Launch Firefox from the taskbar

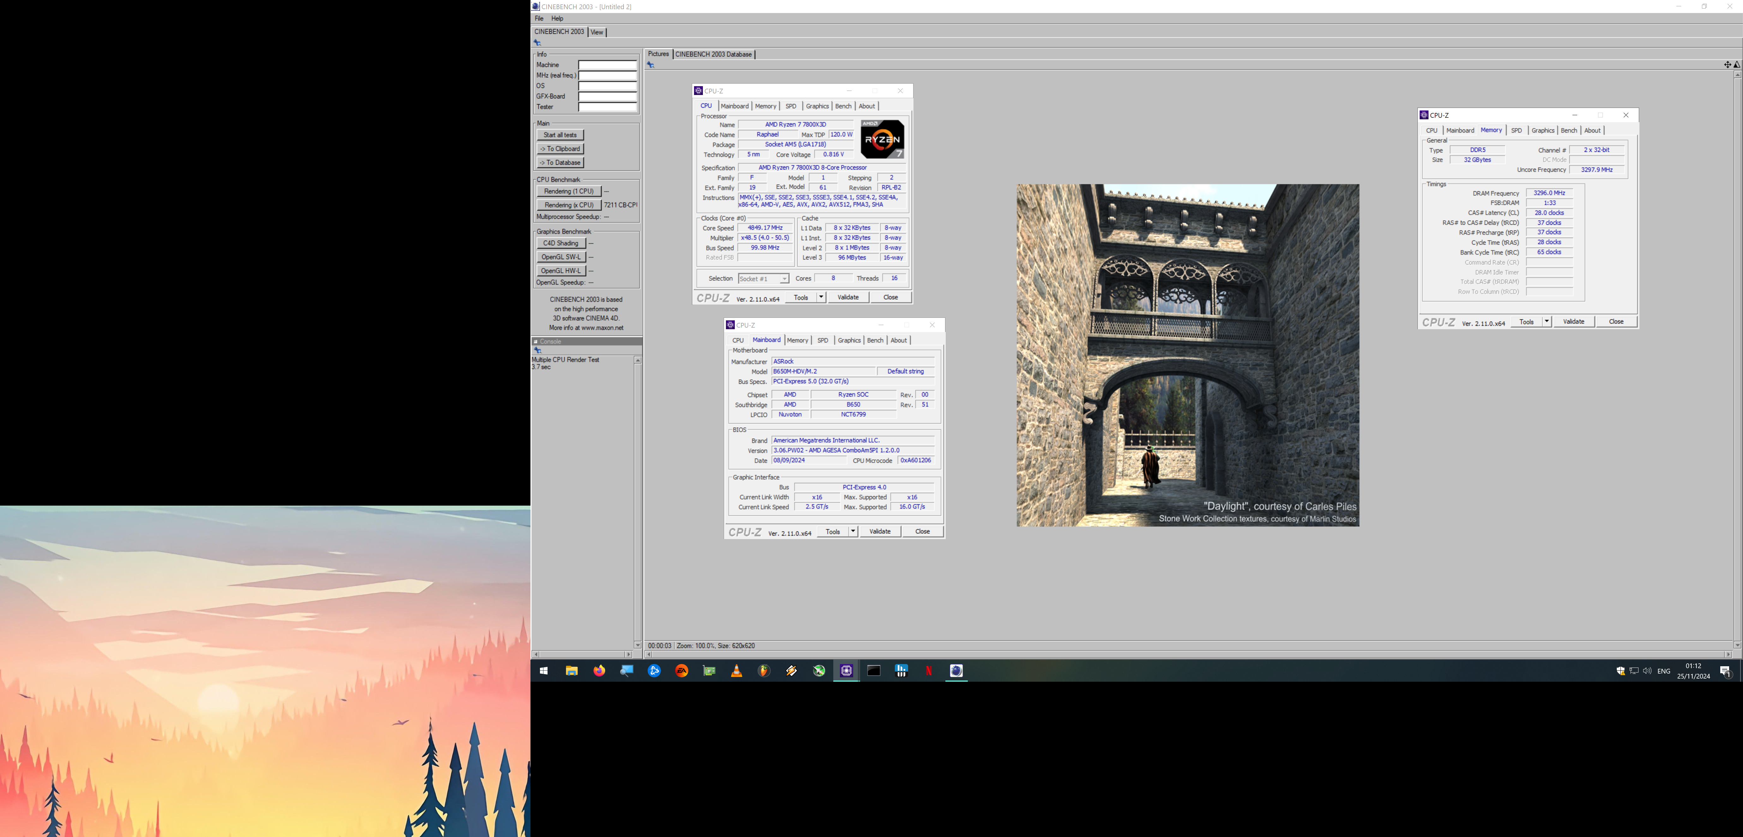coord(600,671)
